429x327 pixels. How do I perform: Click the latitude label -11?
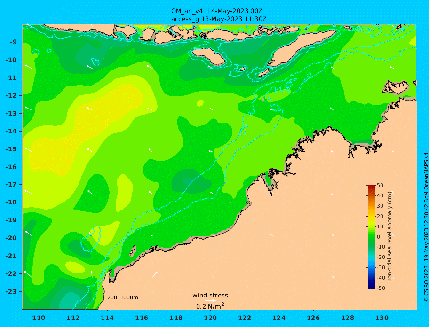click(x=11, y=78)
